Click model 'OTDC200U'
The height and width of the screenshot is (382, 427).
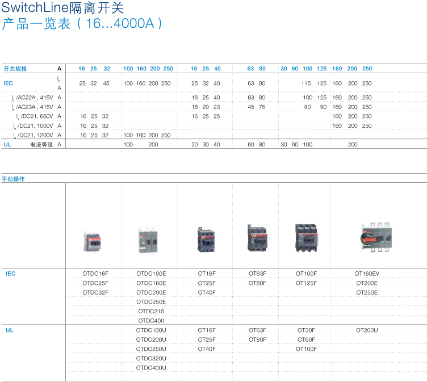(151, 340)
